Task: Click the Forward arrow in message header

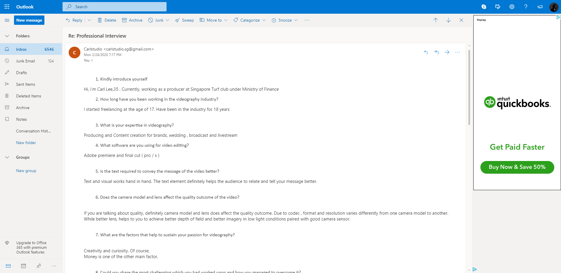Action: 447,52
